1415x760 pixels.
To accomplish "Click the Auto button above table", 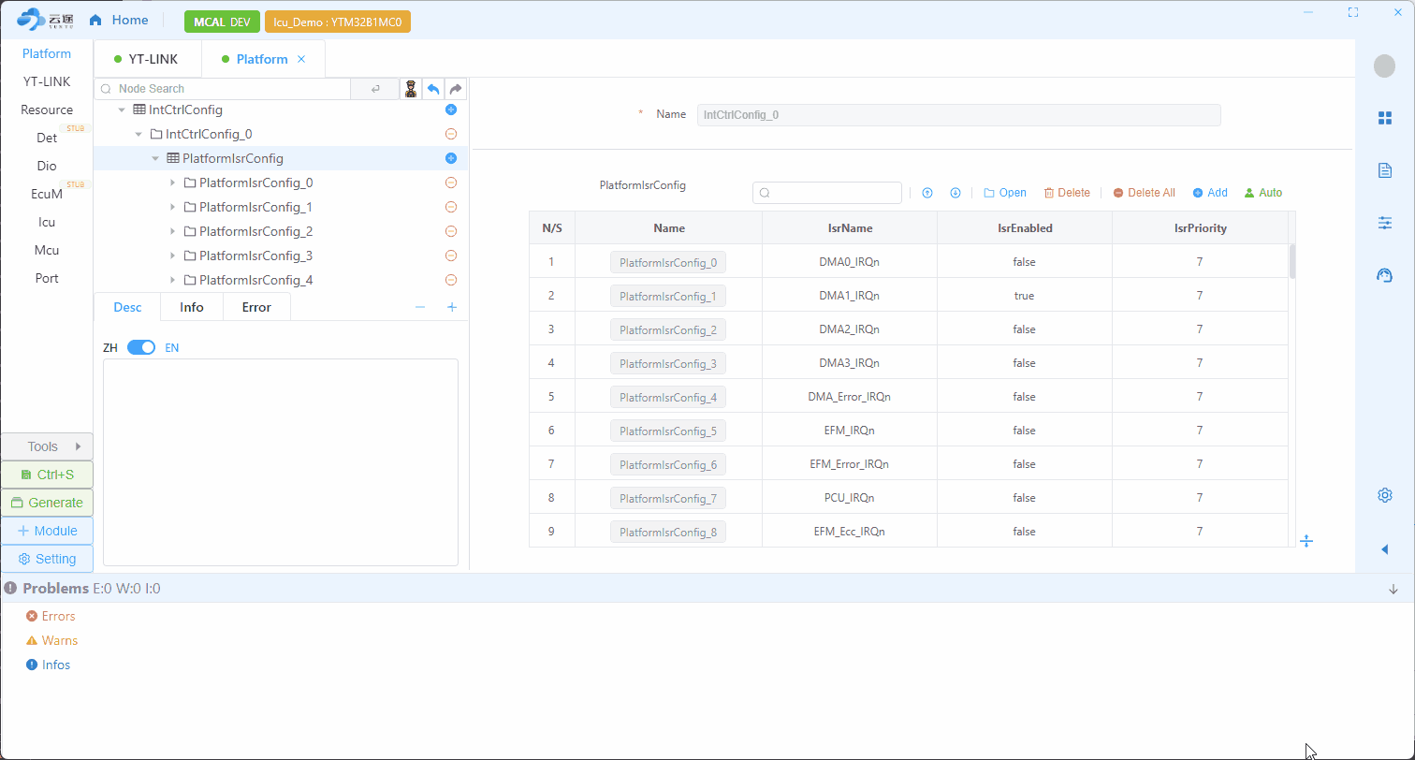I will (1263, 193).
